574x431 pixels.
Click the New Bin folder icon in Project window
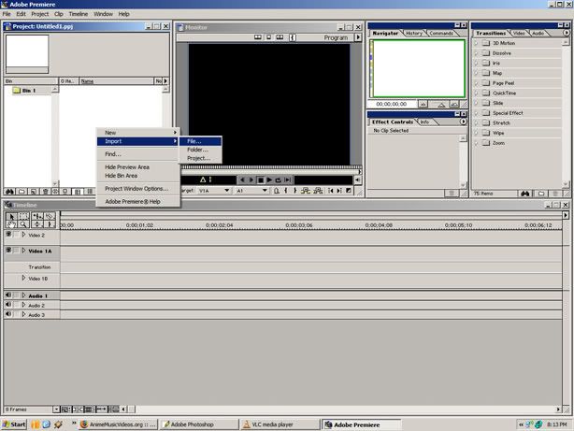click(x=22, y=192)
